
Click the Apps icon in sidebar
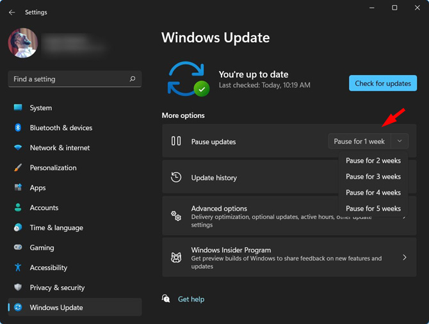point(18,188)
